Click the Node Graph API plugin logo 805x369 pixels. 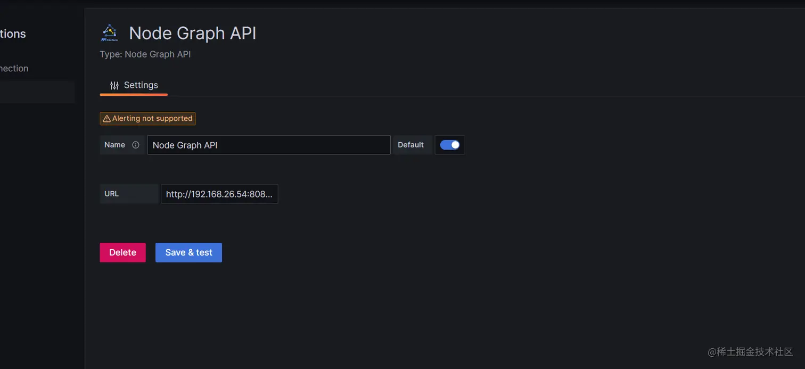(x=109, y=33)
